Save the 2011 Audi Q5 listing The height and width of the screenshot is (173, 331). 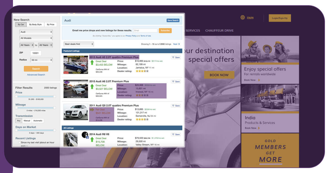click(176, 106)
